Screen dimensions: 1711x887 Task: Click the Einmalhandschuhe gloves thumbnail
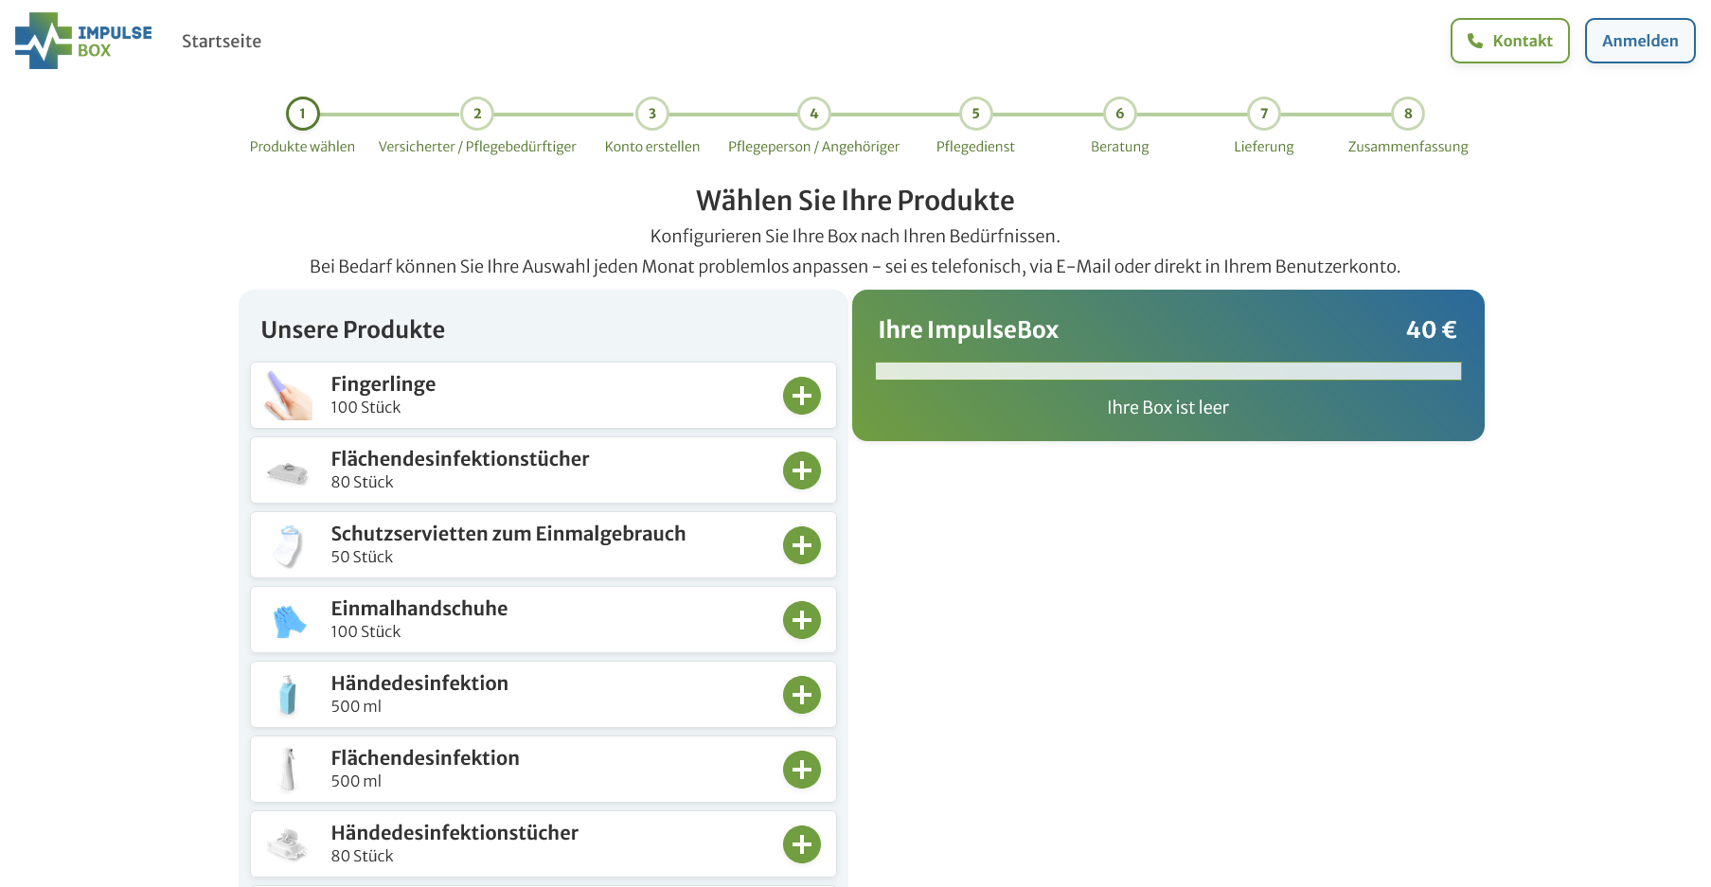290,620
